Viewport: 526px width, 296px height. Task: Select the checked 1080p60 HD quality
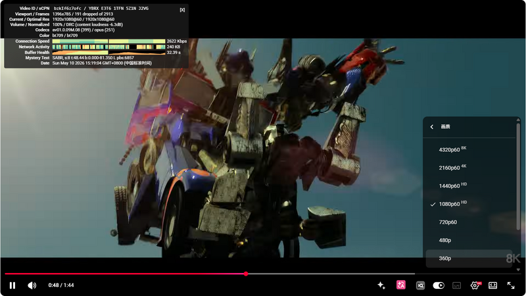pos(469,204)
